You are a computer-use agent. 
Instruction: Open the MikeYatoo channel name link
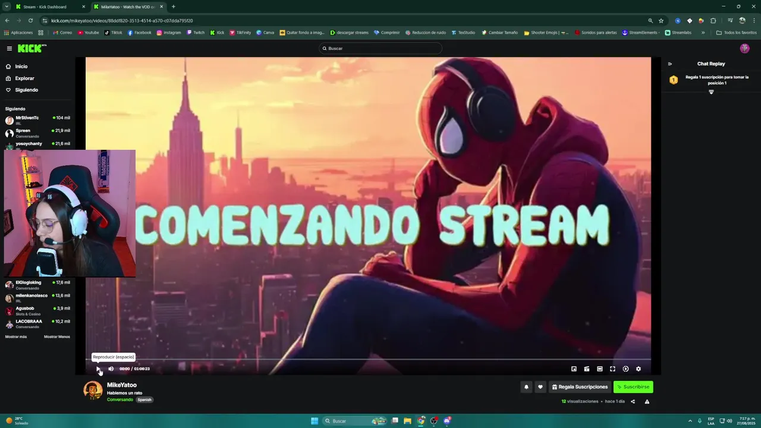pos(122,385)
